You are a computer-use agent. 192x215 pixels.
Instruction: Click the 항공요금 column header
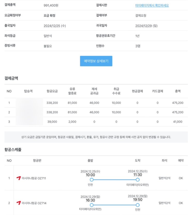52,91
